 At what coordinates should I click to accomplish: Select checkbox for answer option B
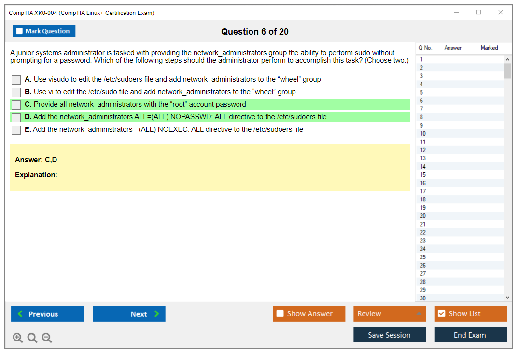point(16,92)
